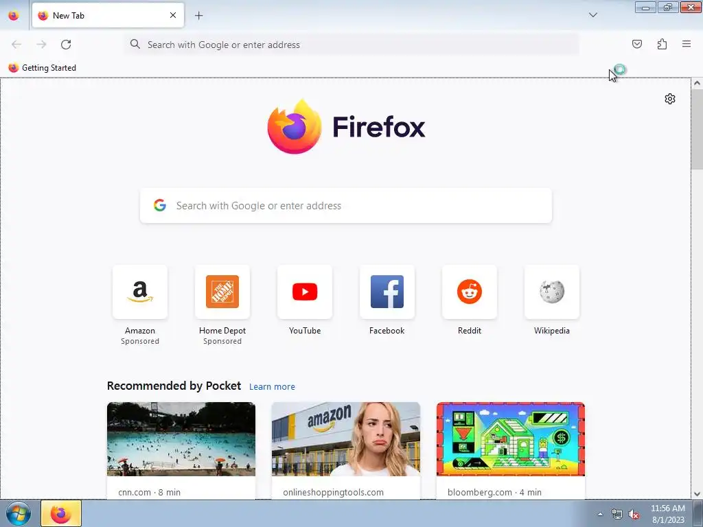Click Google G logo in search box

pos(159,205)
